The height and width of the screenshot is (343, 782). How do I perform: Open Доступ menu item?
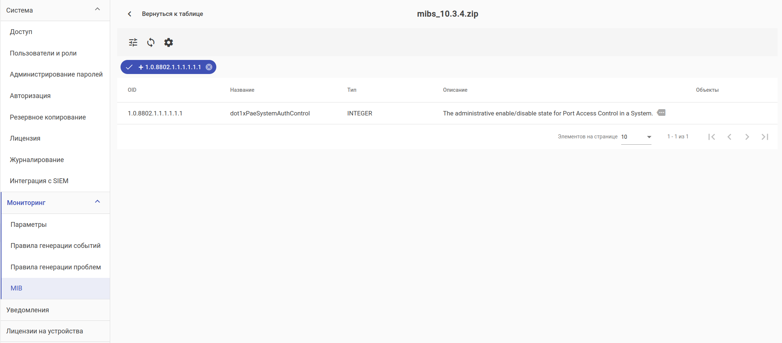pyautogui.click(x=55, y=32)
